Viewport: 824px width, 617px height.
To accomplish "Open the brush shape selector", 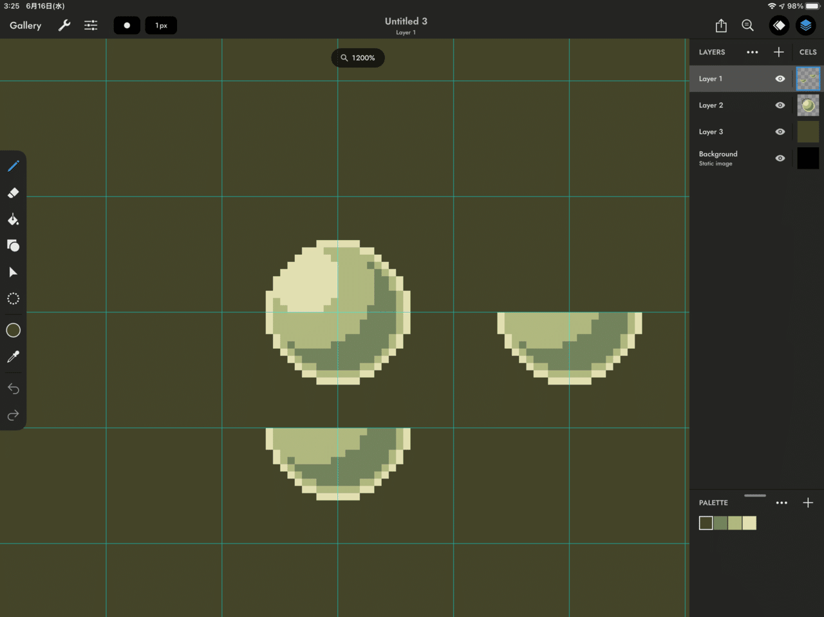I will point(127,25).
